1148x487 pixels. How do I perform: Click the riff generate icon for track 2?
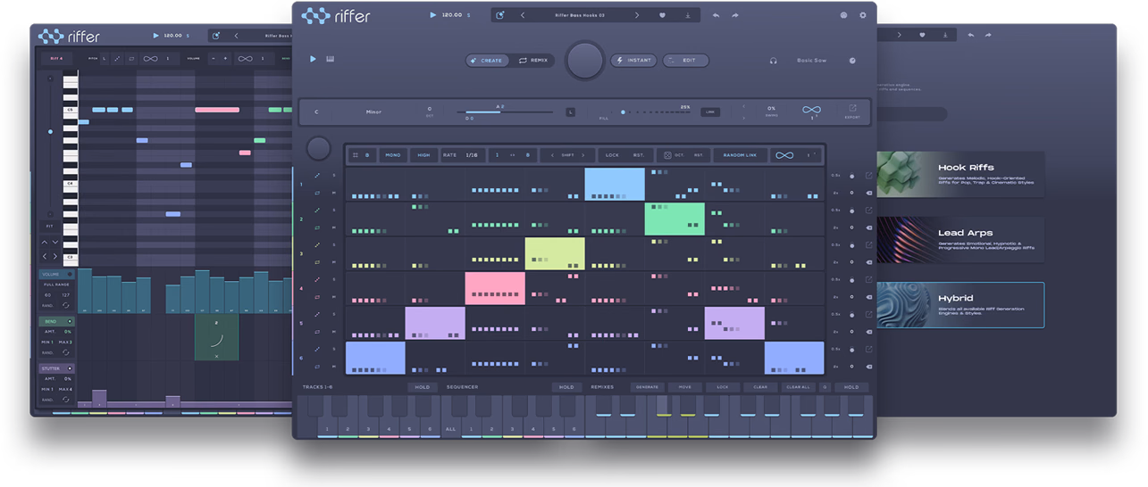click(x=317, y=210)
